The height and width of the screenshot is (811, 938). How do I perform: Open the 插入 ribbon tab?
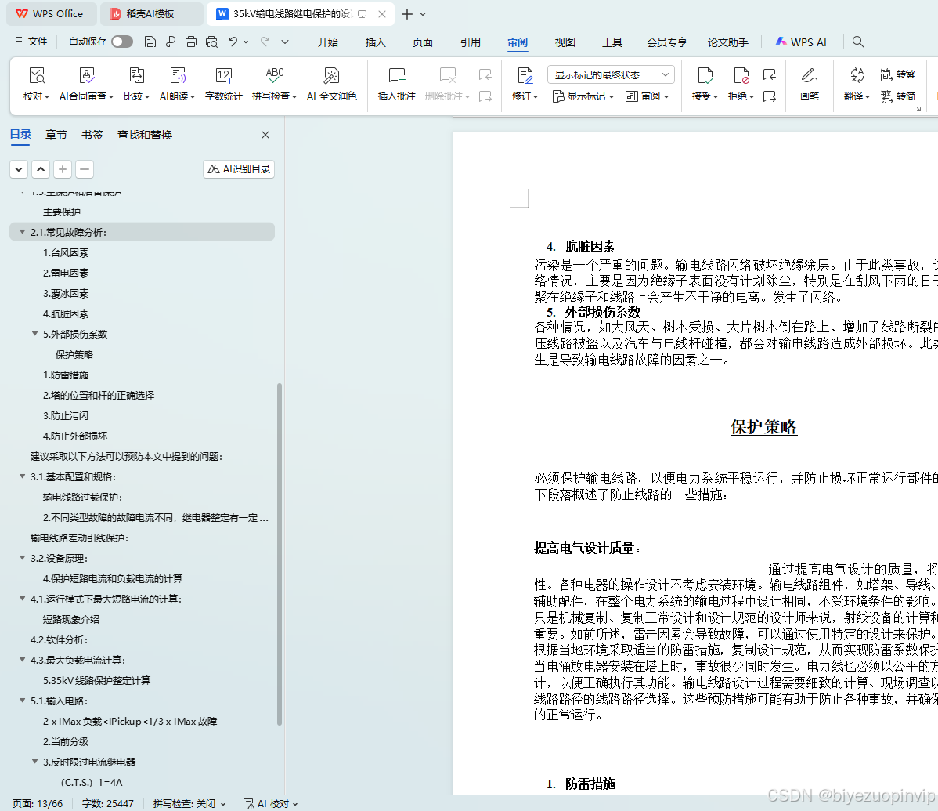pos(375,42)
